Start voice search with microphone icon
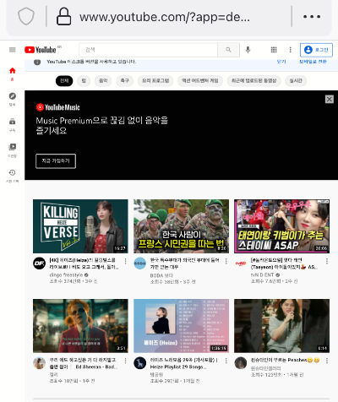This screenshot has width=338, height=402. point(248,50)
